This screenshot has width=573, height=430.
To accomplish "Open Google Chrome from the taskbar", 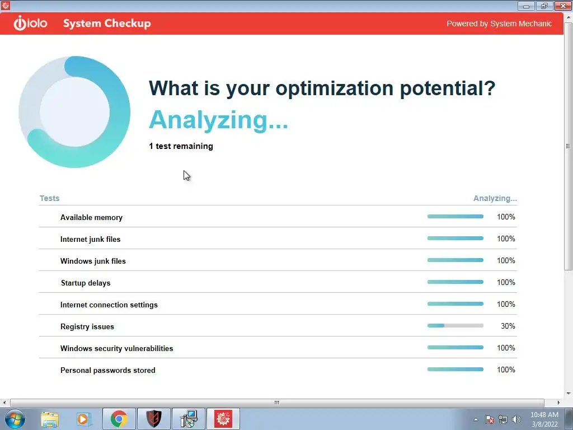I will pos(119,419).
